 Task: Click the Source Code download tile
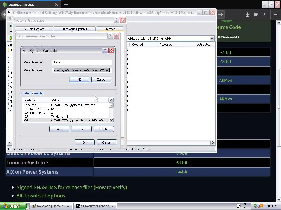tap(243, 31)
